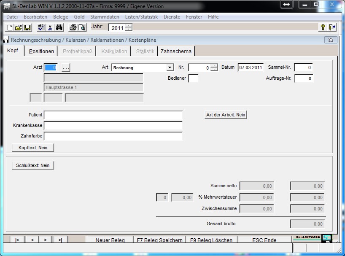Click the ellipsis lookup button next to Arzt
This screenshot has height=256, width=345.
(x=66, y=67)
